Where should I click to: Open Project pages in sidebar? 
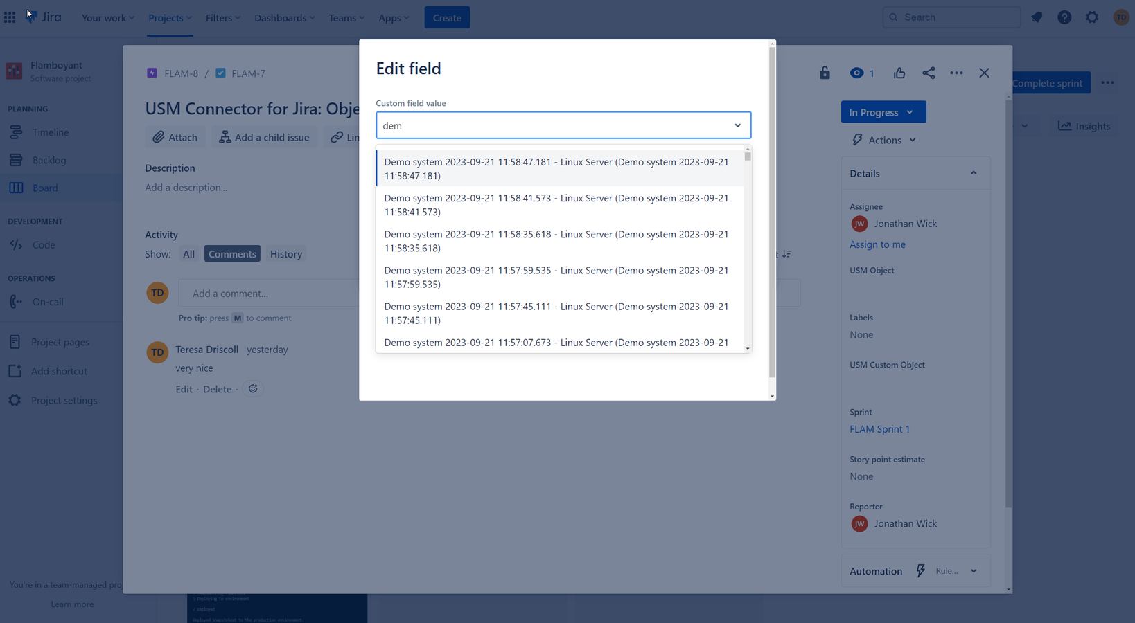click(60, 342)
